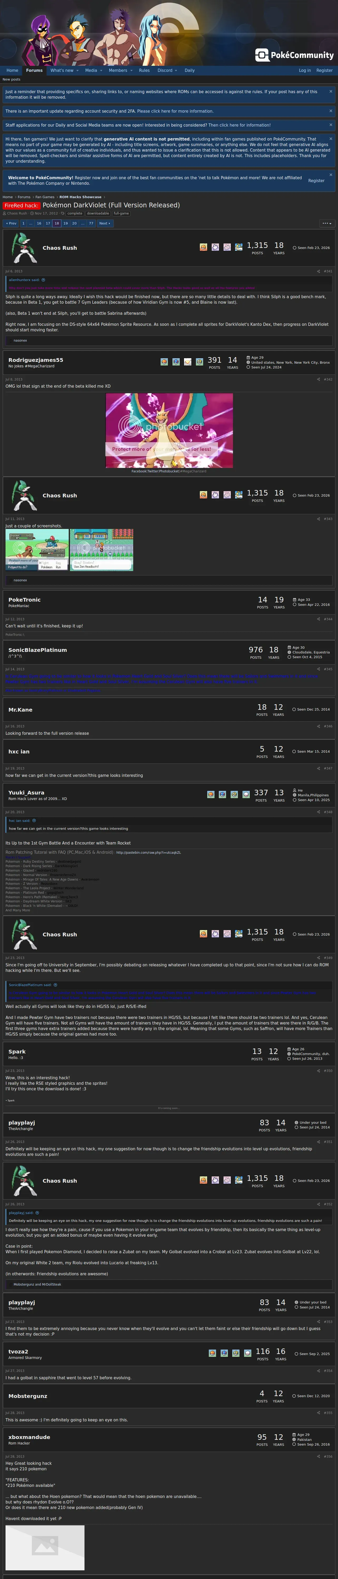The image size is (338, 1579).
Task: Open the Daily navigation item
Action: [190, 71]
